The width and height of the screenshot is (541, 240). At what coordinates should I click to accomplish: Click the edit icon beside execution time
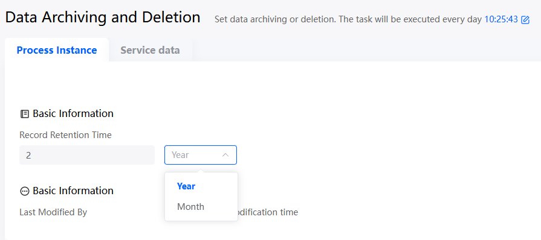(525, 20)
